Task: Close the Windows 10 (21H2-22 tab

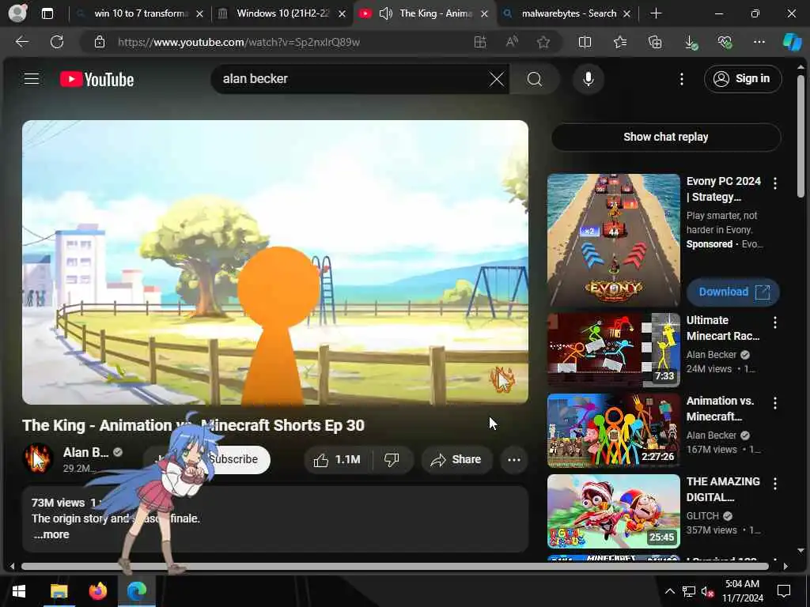Action: [x=342, y=14]
